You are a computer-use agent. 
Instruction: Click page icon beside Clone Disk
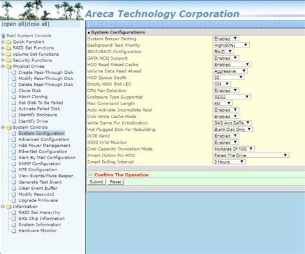pos(14,90)
